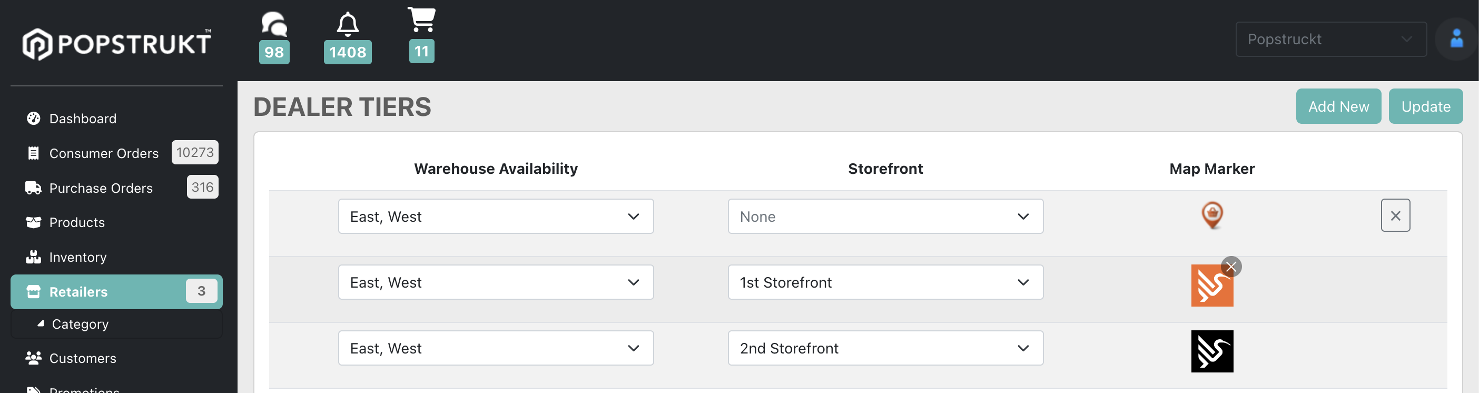
Task: Expand the None storefront dropdown
Action: point(885,217)
